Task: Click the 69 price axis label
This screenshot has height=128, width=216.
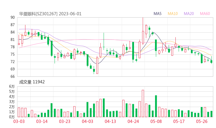Action: [13, 69]
